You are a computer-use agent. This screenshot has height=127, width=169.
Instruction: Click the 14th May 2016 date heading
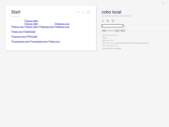point(108,40)
